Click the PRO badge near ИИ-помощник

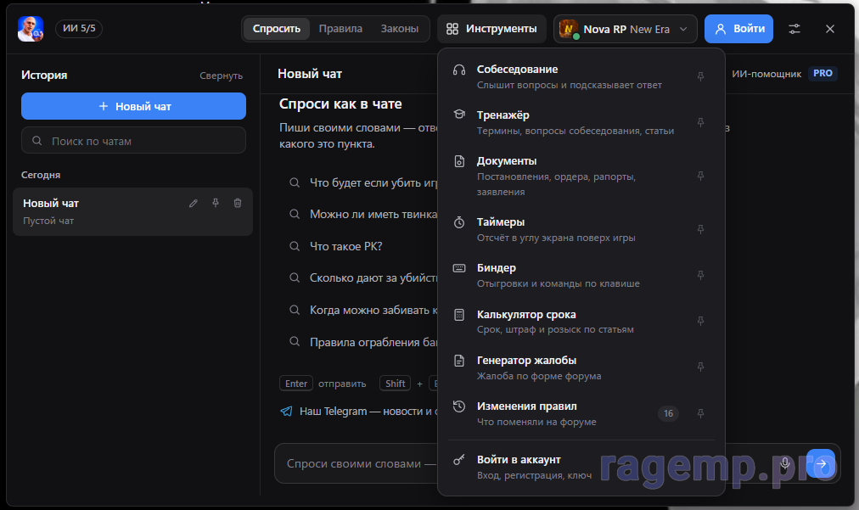tap(823, 74)
